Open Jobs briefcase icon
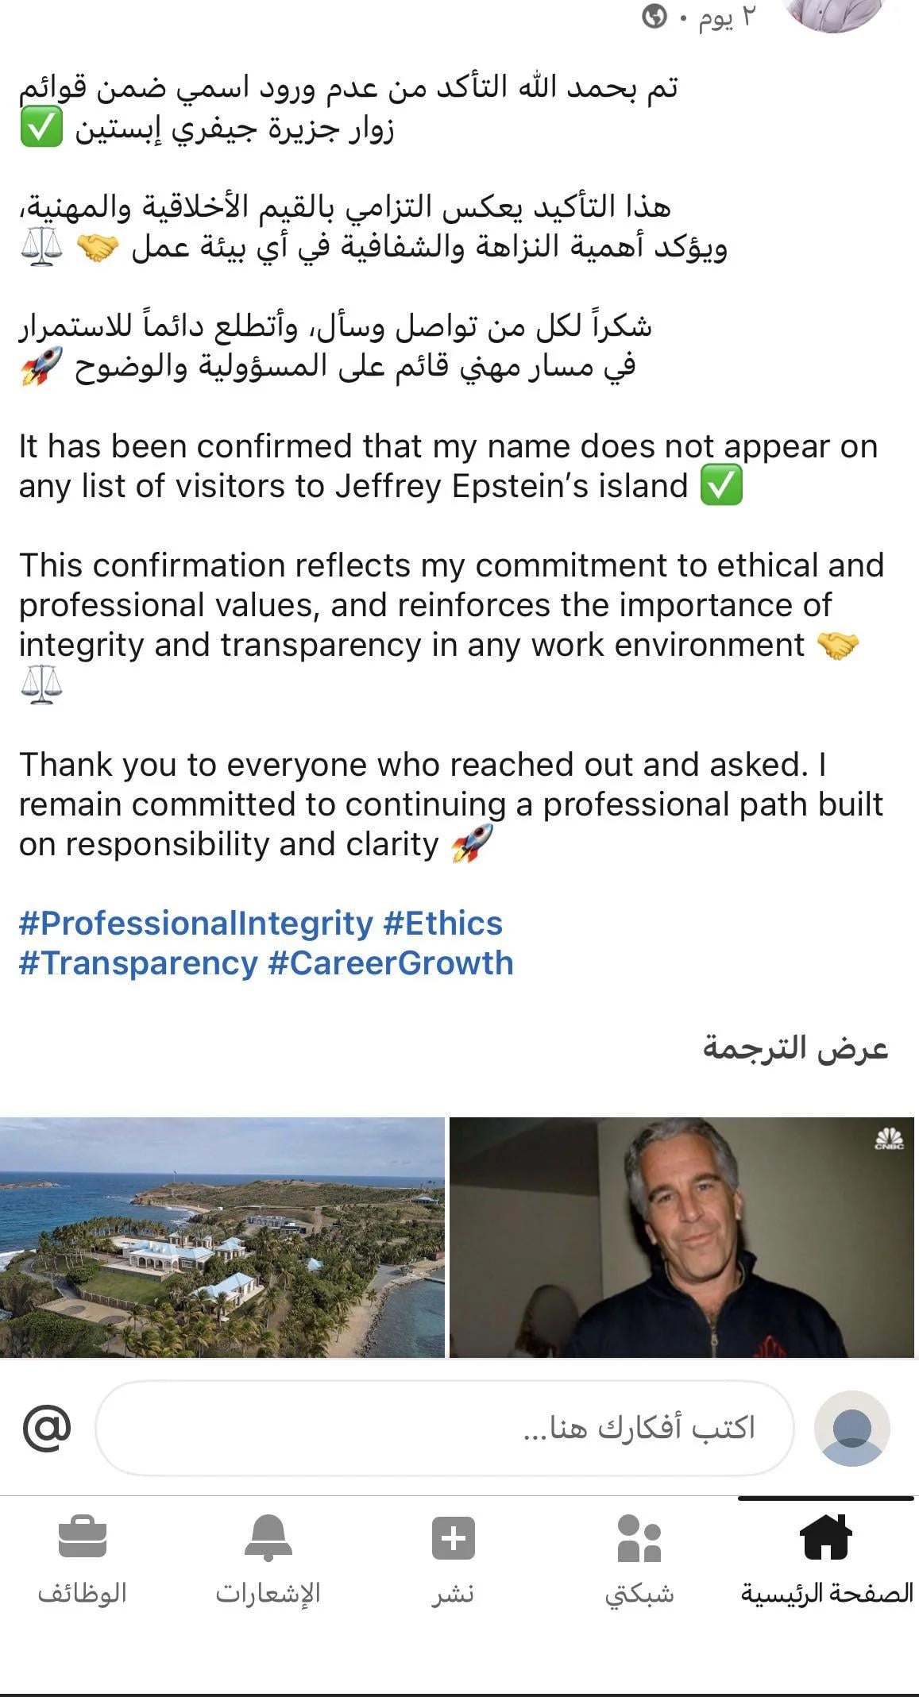Screen dimensions: 919x1697 [83, 1537]
